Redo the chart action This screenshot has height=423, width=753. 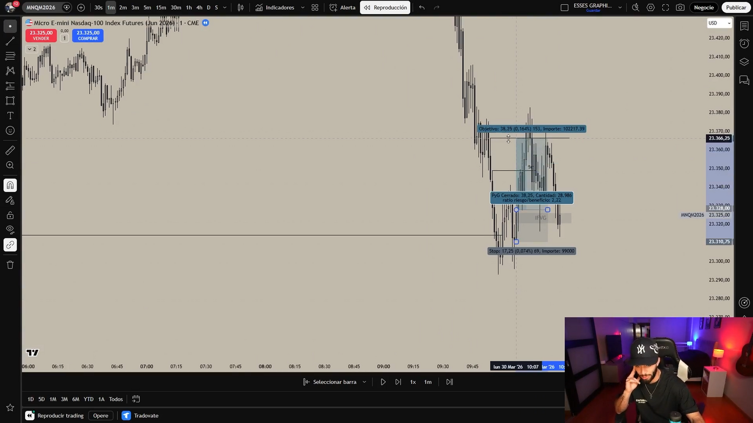437,7
